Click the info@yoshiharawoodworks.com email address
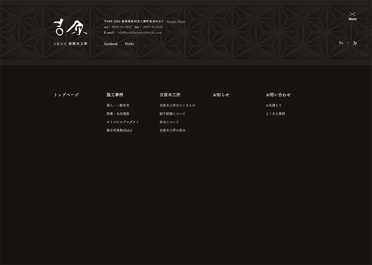The image size is (372, 265). 139,33
